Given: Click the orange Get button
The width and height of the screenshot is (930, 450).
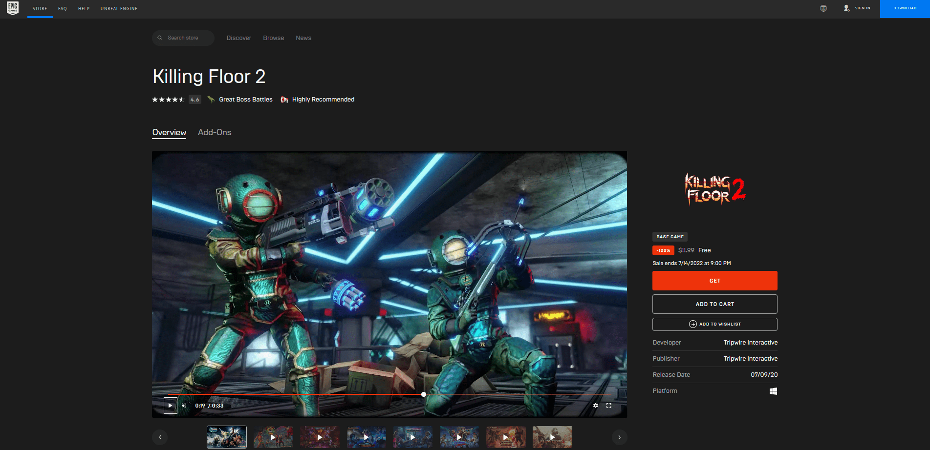Looking at the screenshot, I should tap(715, 281).
